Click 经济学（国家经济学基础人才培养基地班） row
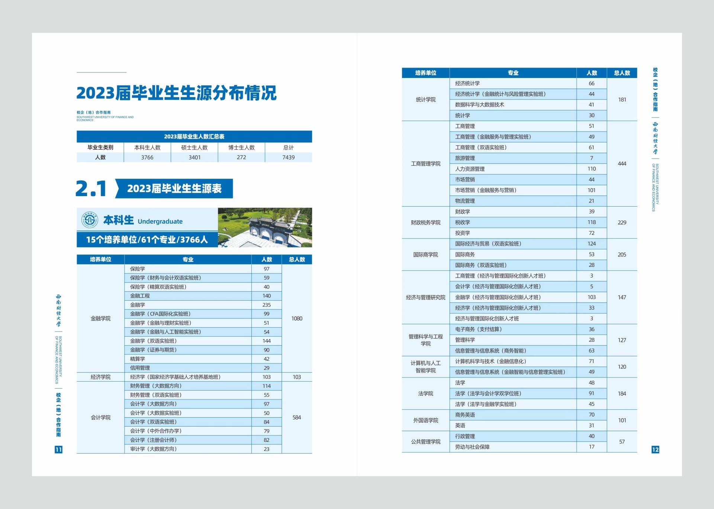714x509 pixels. 203,377
